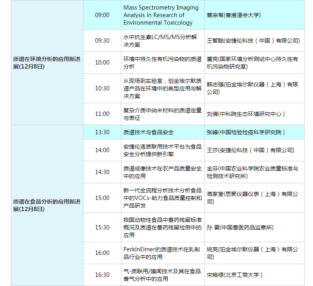Click speaker 蒋家奎(思聚仪器仪表)
This screenshot has width=313, height=286.
click(x=252, y=198)
